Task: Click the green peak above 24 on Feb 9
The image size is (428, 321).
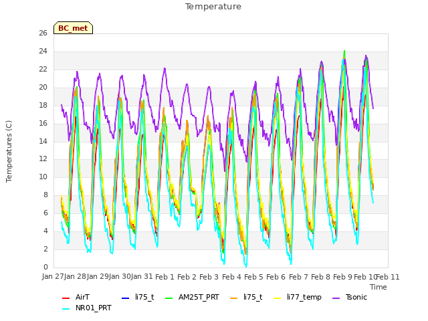Action: [x=344, y=51]
